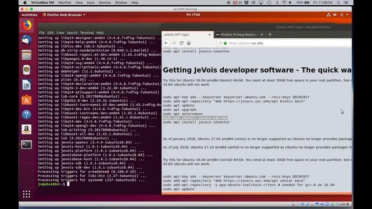This screenshot has width=372, height=209.
Task: Show site information icon
Action: pos(220,43)
